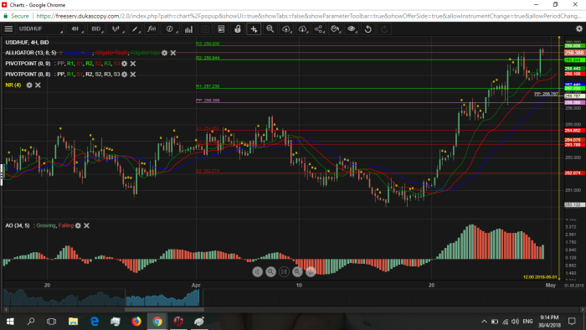The image size is (586, 330).
Task: Open the share chart icon
Action: pos(319,28)
